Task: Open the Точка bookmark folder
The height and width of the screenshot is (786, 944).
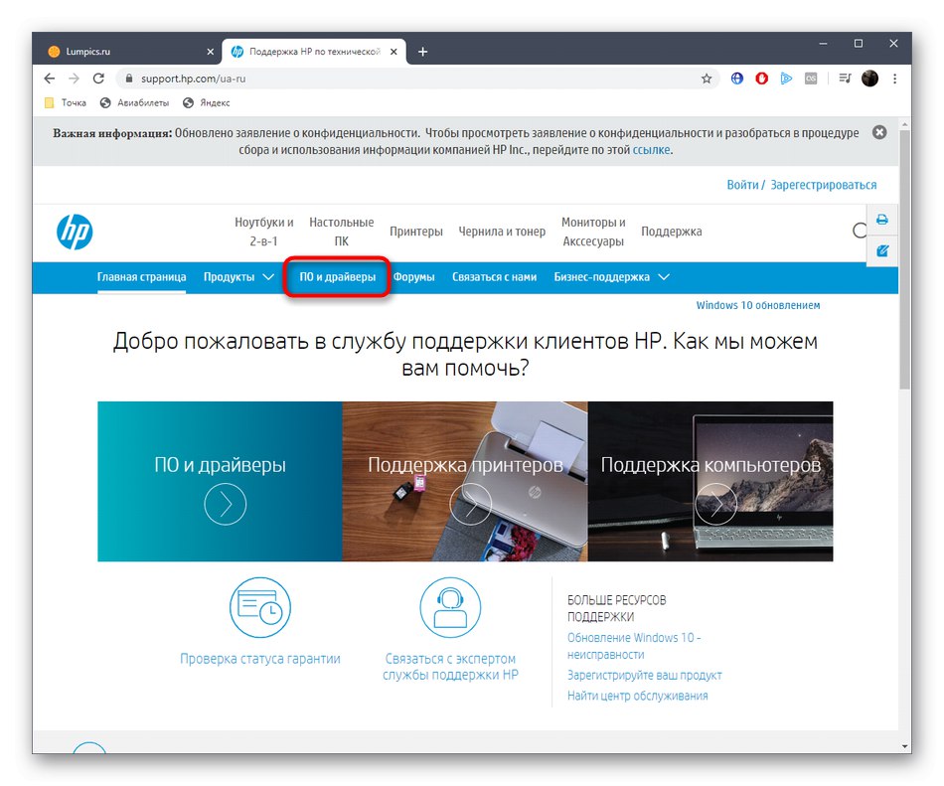Action: point(66,103)
